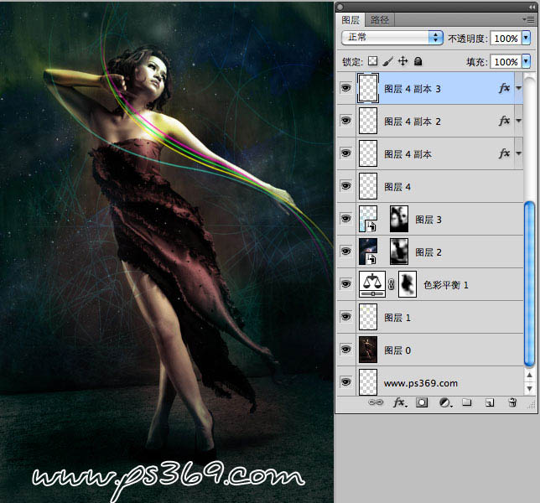Lock all with the padlock icon
Screen dimensions: 540x503
pos(418,61)
